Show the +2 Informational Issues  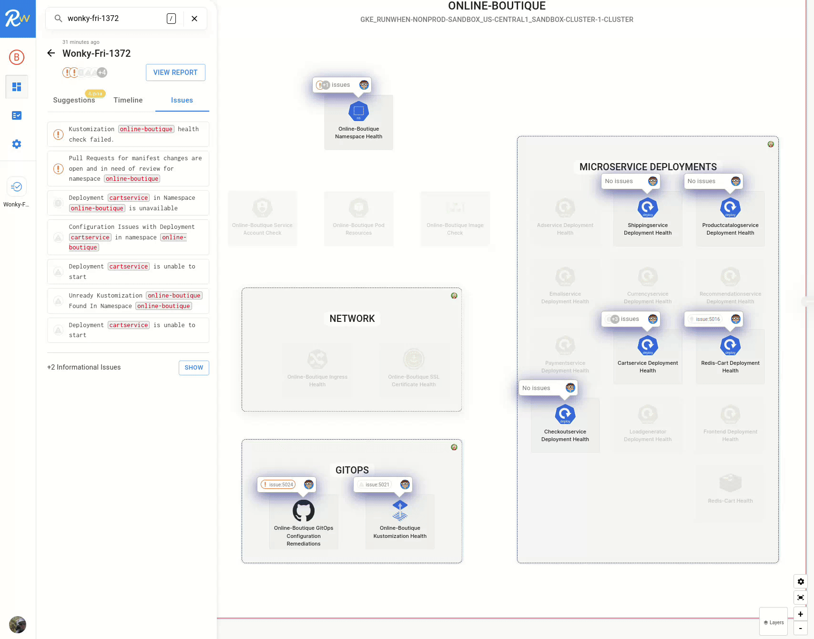(x=193, y=368)
